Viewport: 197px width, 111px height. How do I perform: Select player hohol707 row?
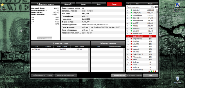pos(141,44)
